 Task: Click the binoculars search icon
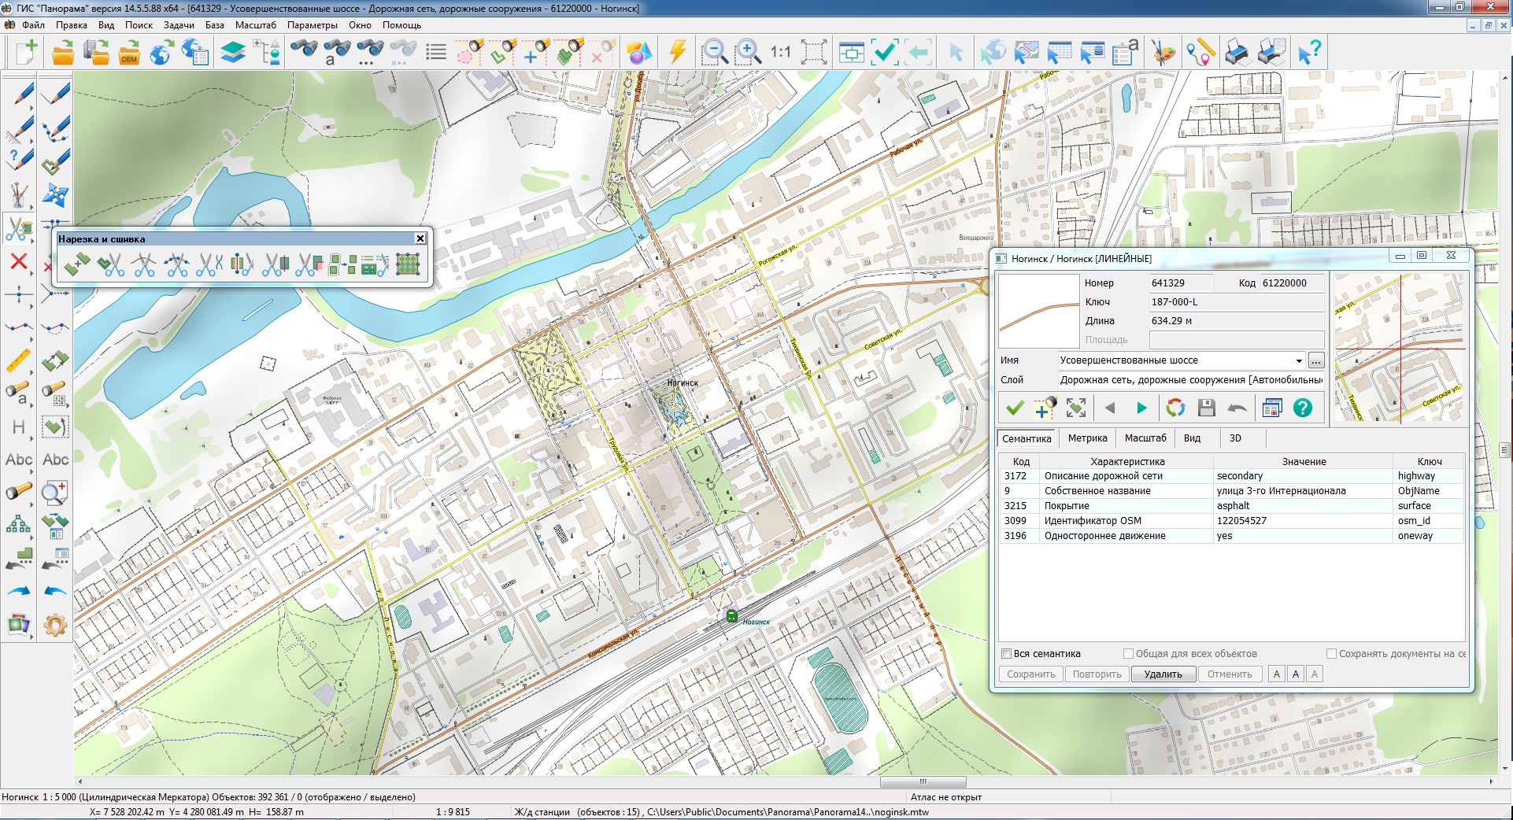[x=304, y=52]
